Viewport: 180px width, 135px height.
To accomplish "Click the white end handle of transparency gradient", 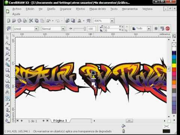I will pos(93,84).
